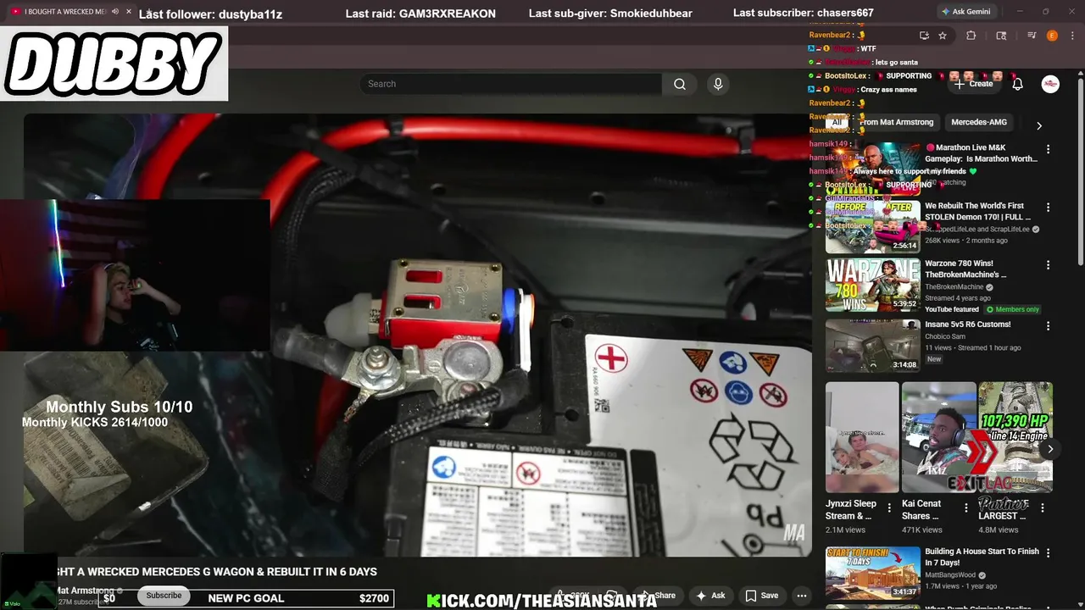Open 'Building A House Start To Finish' thumbnail
This screenshot has width=1085, height=610.
click(x=873, y=573)
